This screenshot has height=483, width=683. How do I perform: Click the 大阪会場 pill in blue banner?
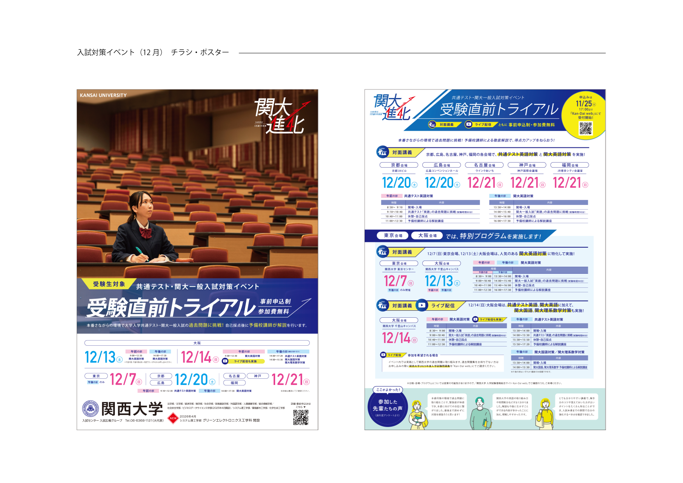427,235
